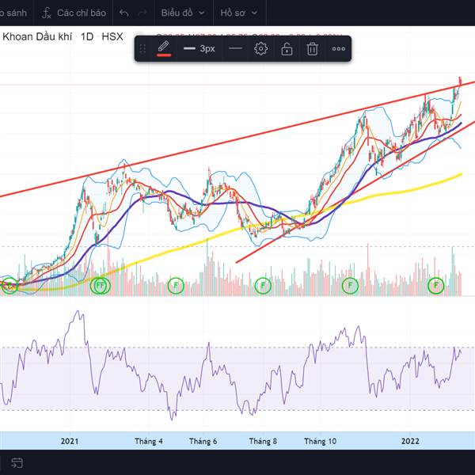475x475 pixels.
Task: Open the F event marker near 2022
Action: click(436, 285)
